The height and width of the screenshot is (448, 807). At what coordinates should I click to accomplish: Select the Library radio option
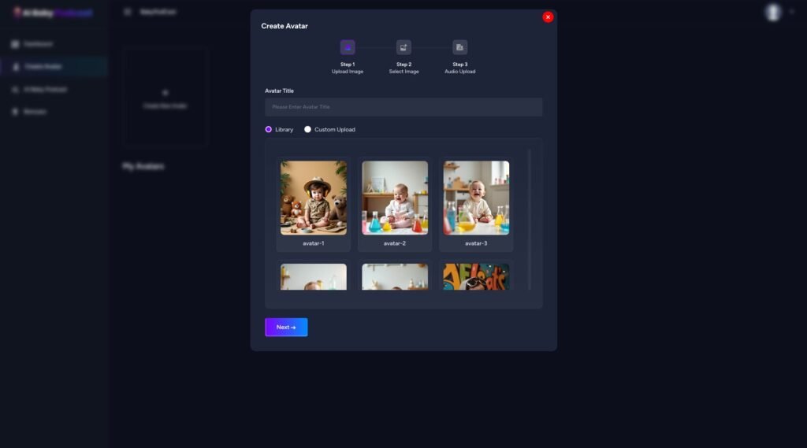269,130
